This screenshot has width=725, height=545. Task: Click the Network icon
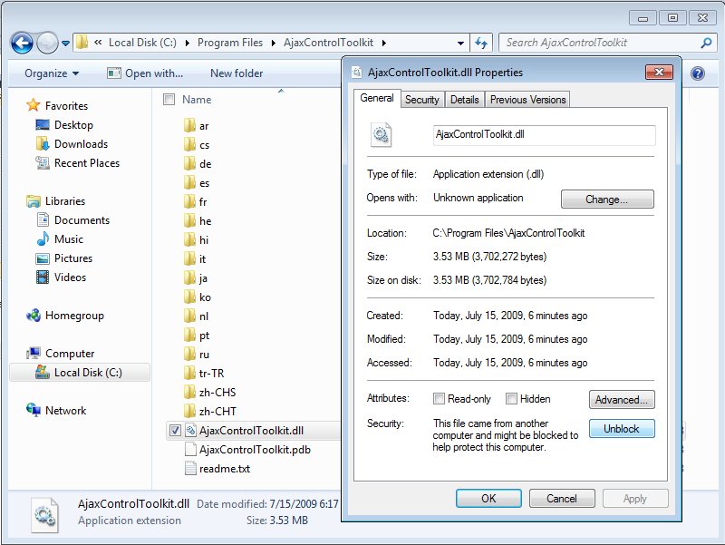tap(34, 410)
